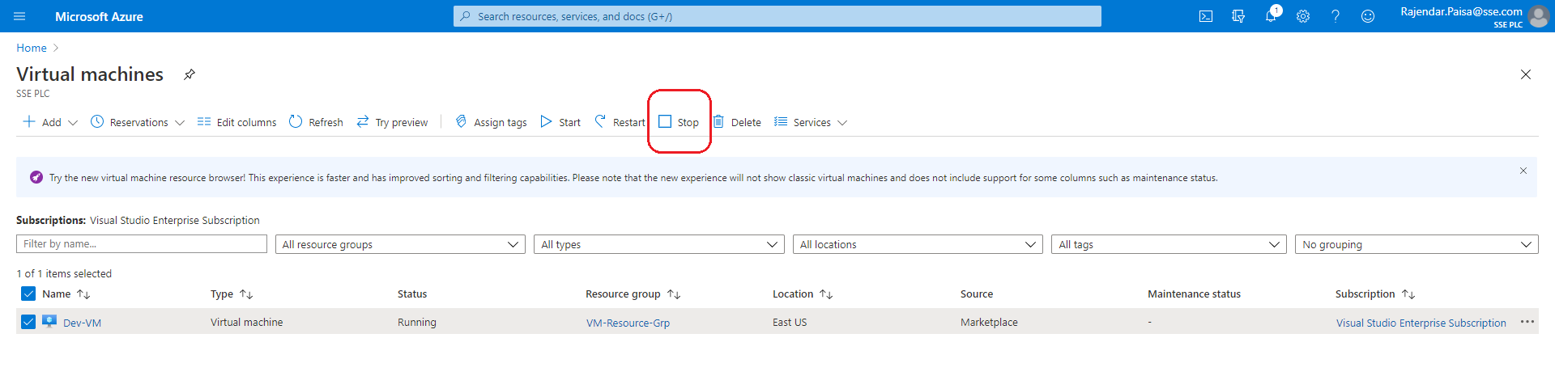
Task: Open Cloud Shell from the top bar
Action: tap(1206, 16)
